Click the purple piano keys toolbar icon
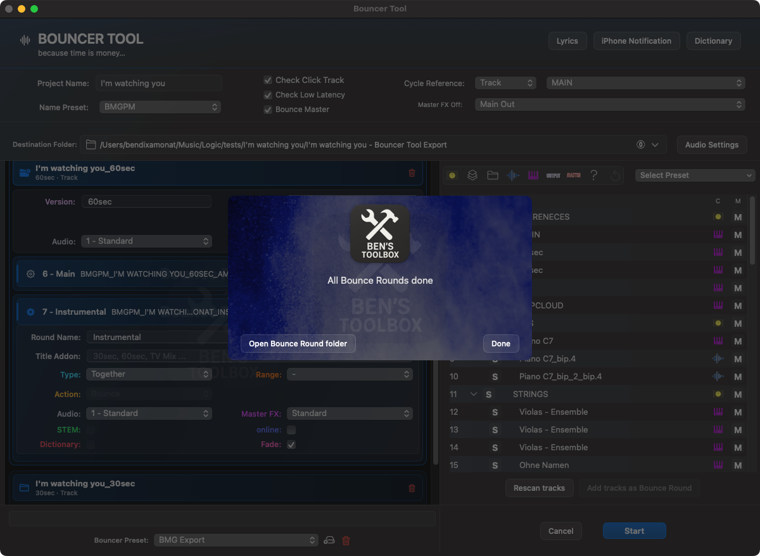This screenshot has width=760, height=556. point(533,175)
